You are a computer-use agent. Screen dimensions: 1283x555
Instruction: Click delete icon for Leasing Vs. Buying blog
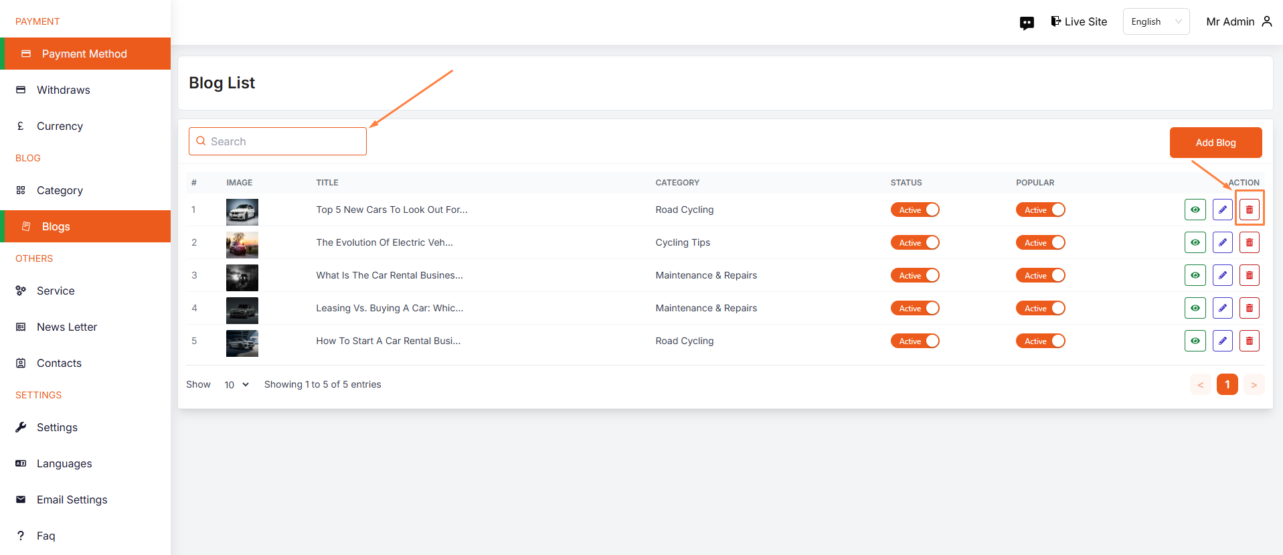click(1249, 308)
